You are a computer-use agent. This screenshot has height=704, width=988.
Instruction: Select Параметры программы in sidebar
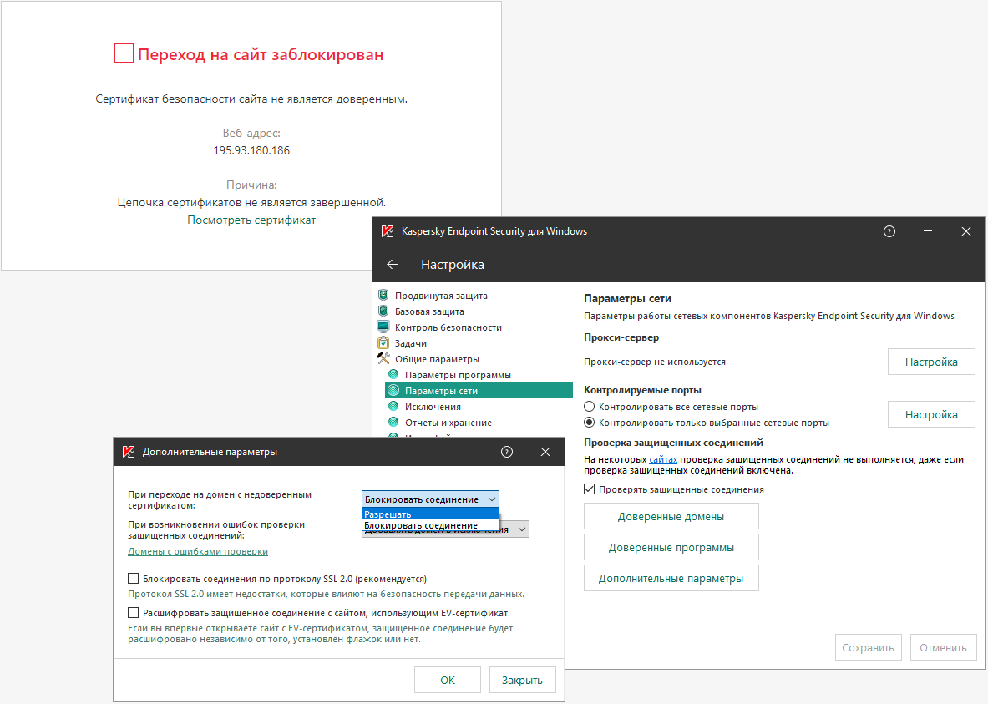tap(458, 374)
